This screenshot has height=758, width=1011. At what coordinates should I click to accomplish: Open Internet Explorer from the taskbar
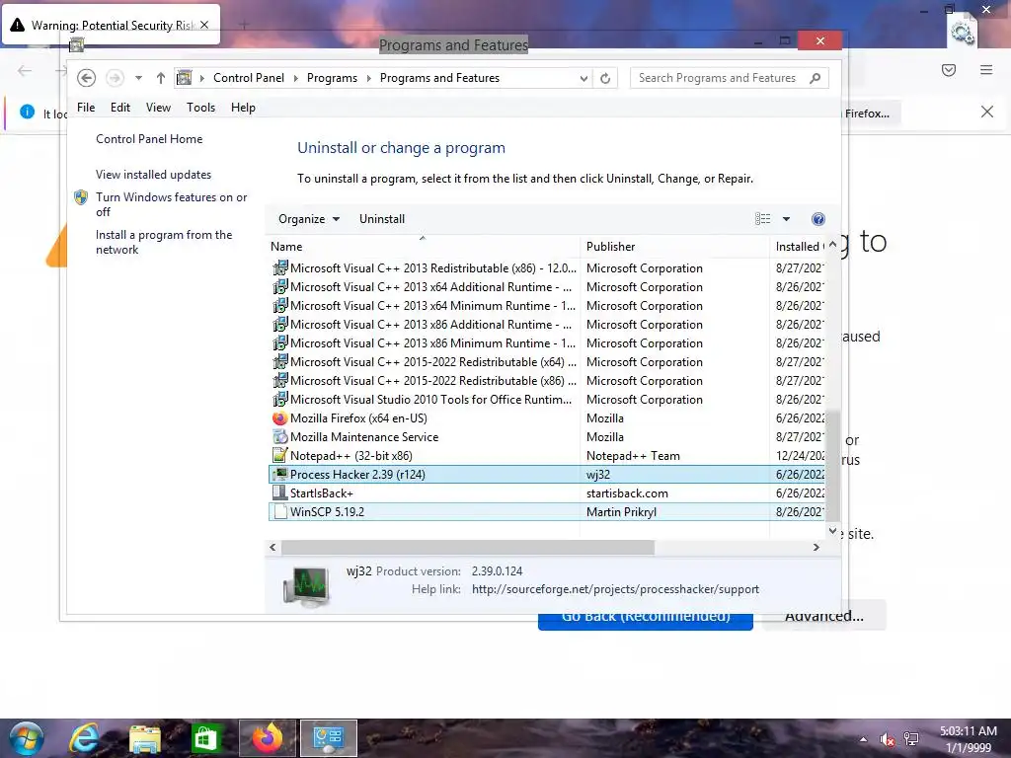click(85, 738)
